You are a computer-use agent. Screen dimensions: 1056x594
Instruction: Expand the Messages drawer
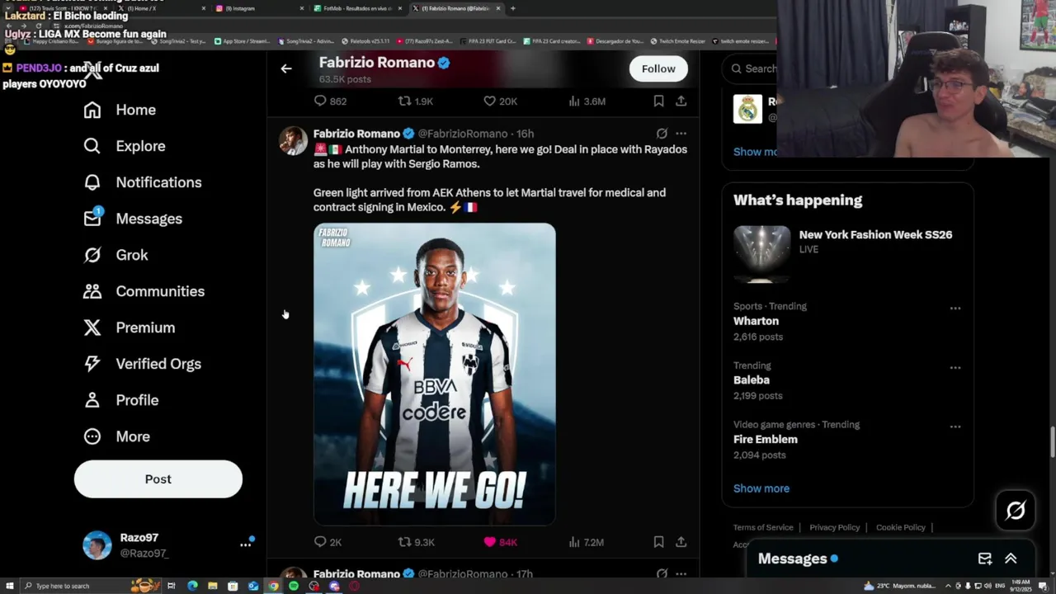coord(1011,559)
